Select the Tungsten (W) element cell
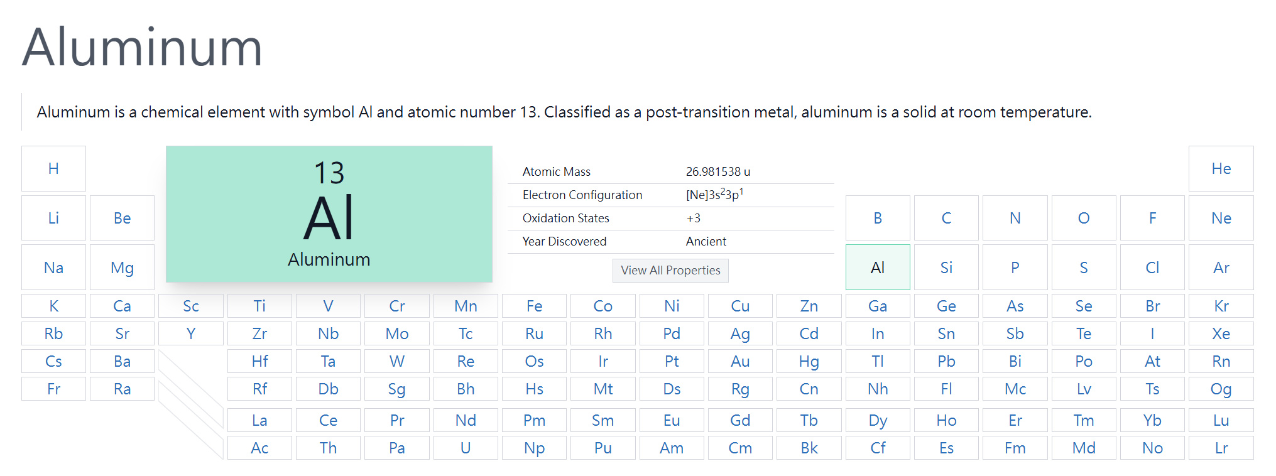The image size is (1276, 476). [x=397, y=361]
